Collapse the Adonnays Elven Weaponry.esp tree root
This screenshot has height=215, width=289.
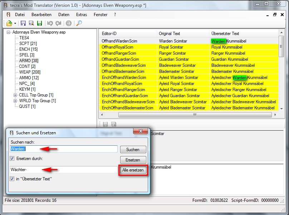click(x=8, y=32)
